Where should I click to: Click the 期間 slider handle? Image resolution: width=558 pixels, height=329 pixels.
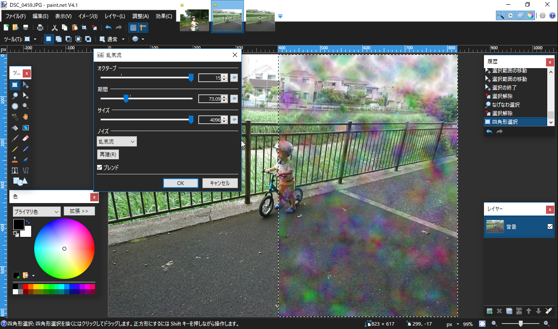tap(126, 99)
